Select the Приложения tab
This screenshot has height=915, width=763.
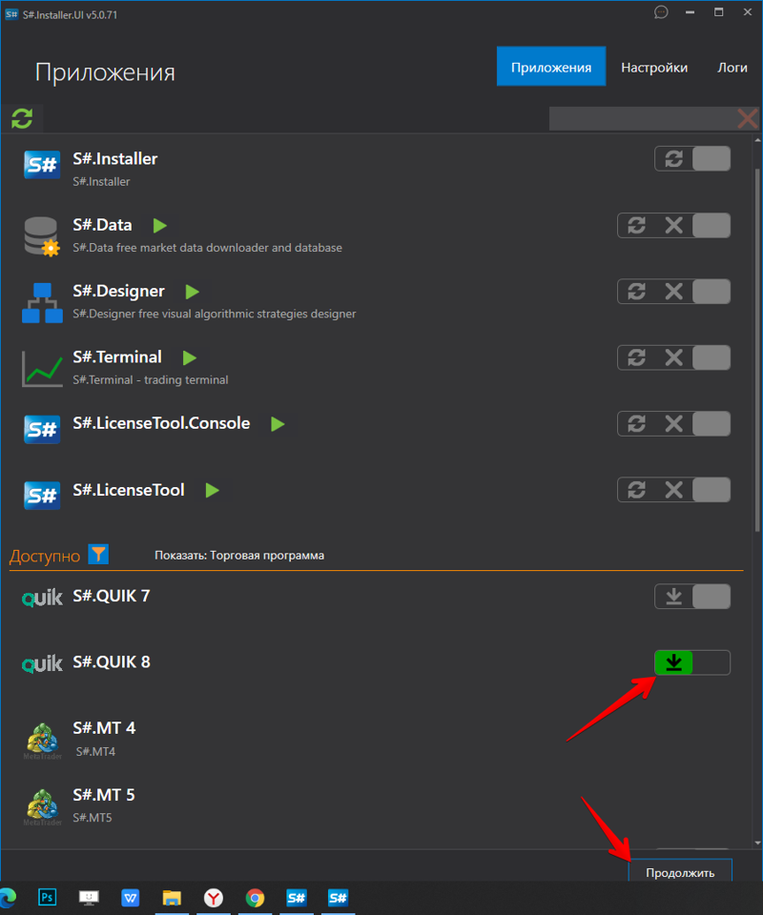click(x=551, y=67)
